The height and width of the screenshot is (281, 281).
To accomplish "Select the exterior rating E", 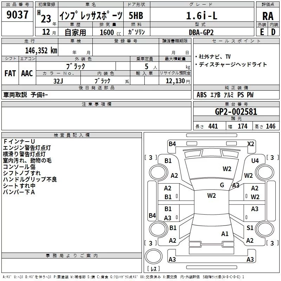I will coord(262,32).
